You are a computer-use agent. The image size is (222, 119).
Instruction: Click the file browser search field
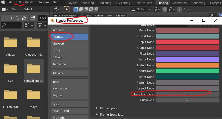[11, 25]
